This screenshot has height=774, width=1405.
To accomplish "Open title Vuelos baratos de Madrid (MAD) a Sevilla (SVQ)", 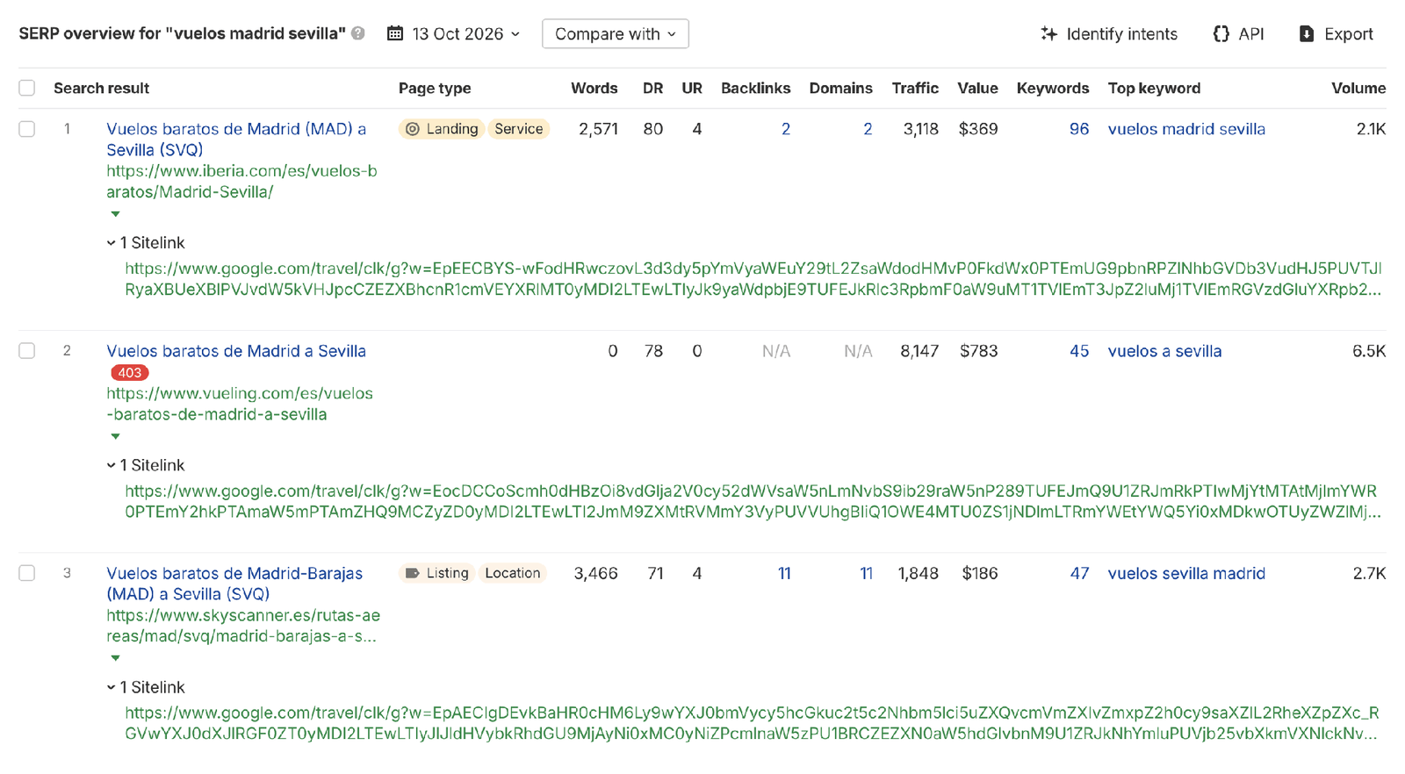I will click(236, 140).
